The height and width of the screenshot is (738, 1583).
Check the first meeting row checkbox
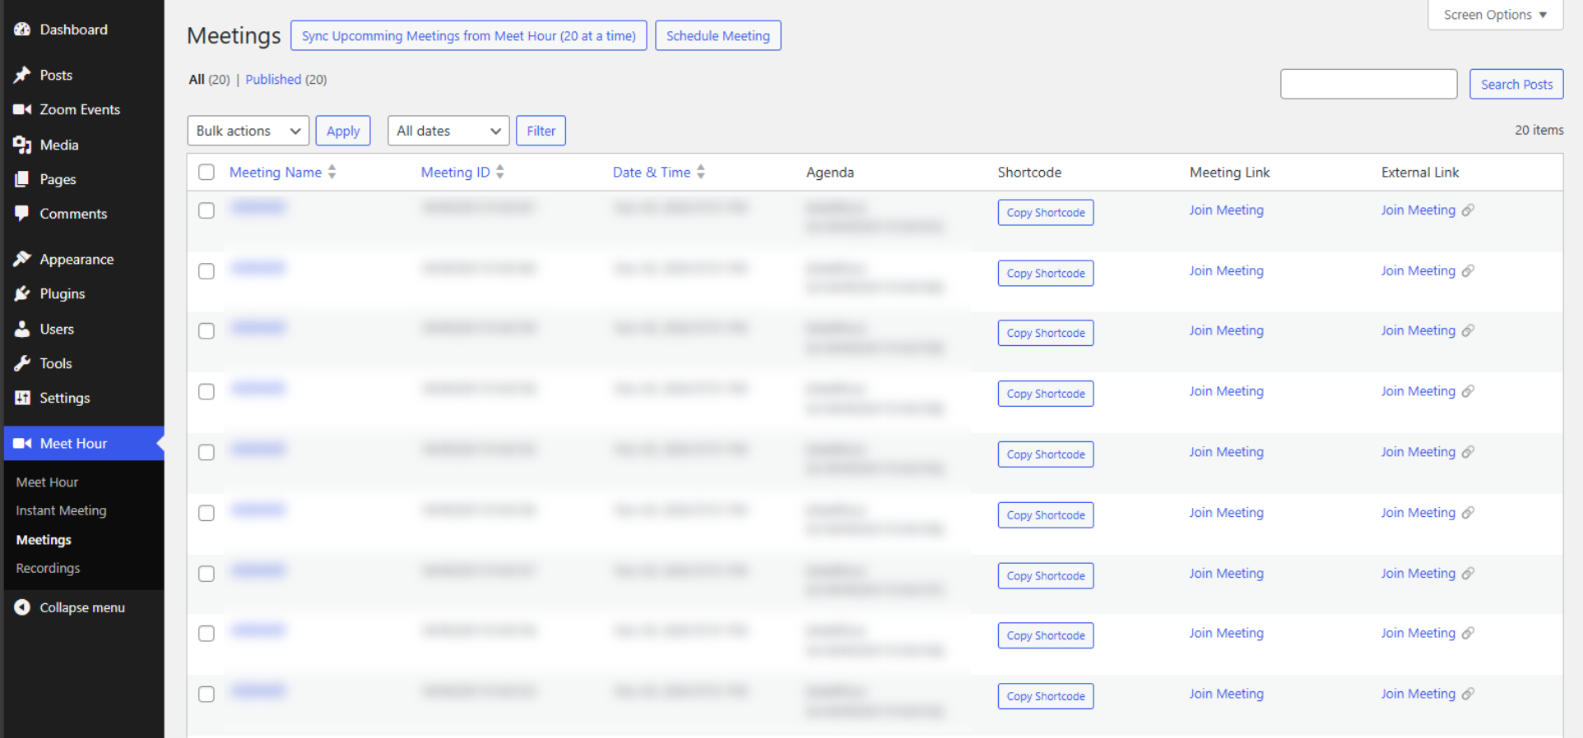[x=207, y=210]
